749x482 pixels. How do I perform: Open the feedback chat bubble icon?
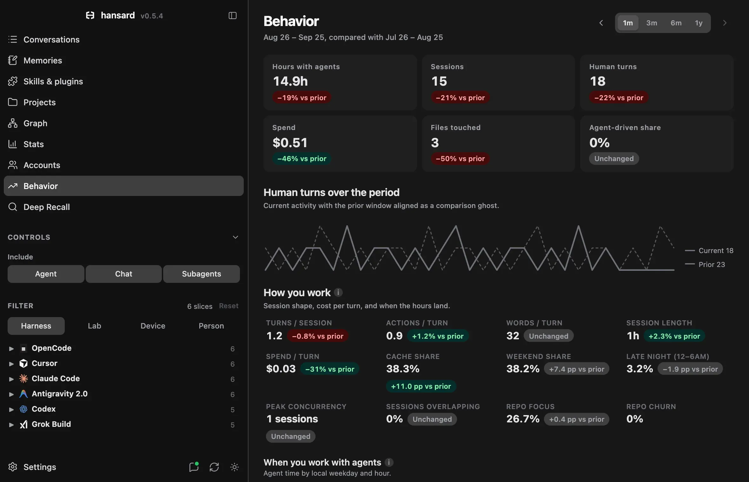pyautogui.click(x=194, y=467)
